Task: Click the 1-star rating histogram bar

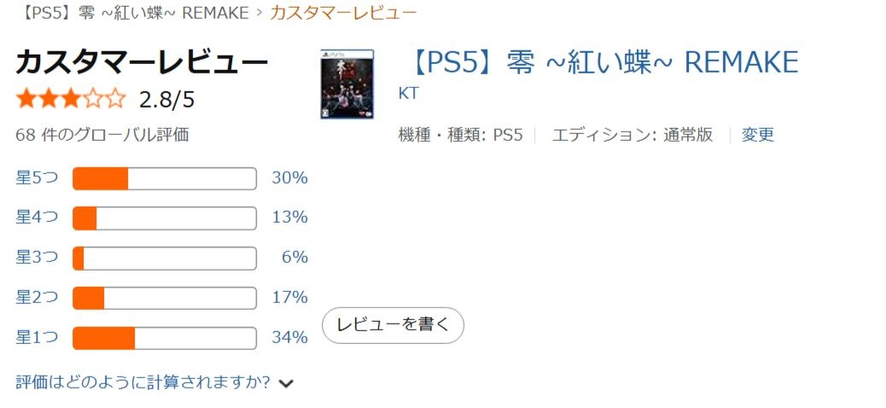Action: coord(164,338)
